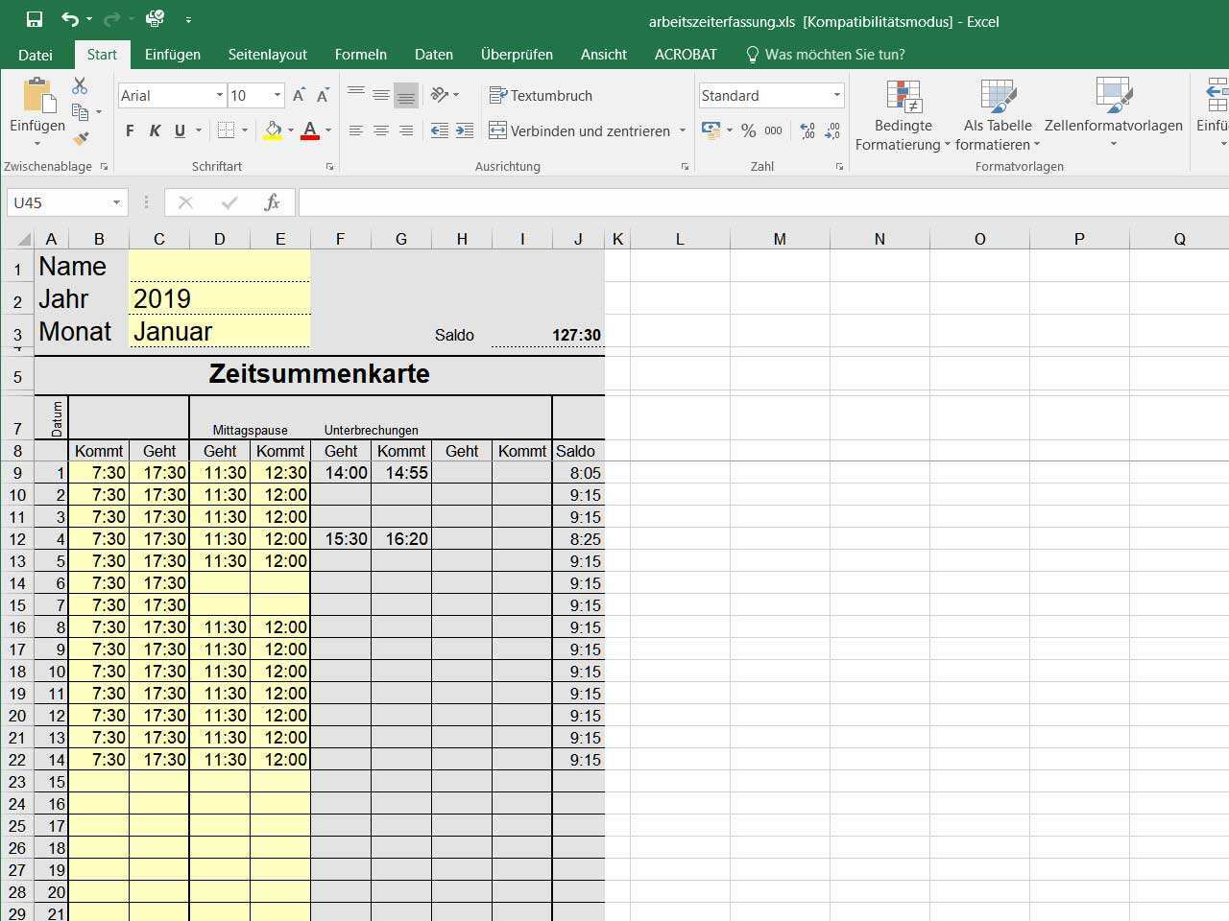Viewport: 1229px width, 921px height.
Task: Click the percent style icon
Action: [748, 130]
